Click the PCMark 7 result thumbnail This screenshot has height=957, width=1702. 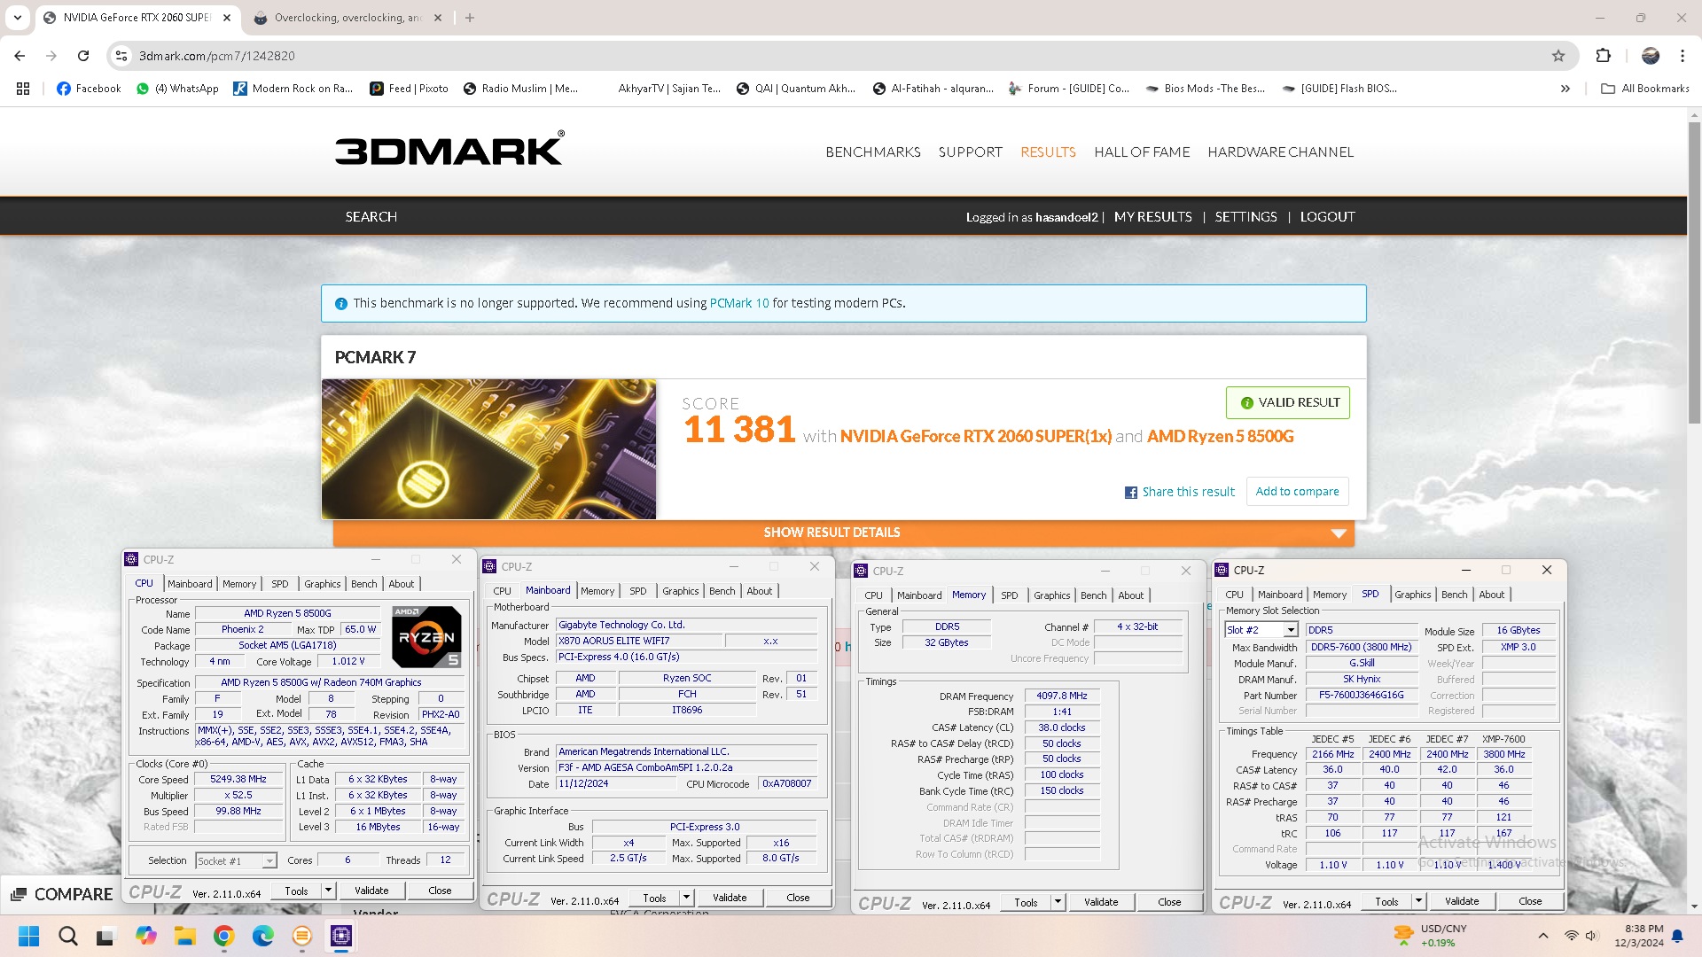click(488, 449)
